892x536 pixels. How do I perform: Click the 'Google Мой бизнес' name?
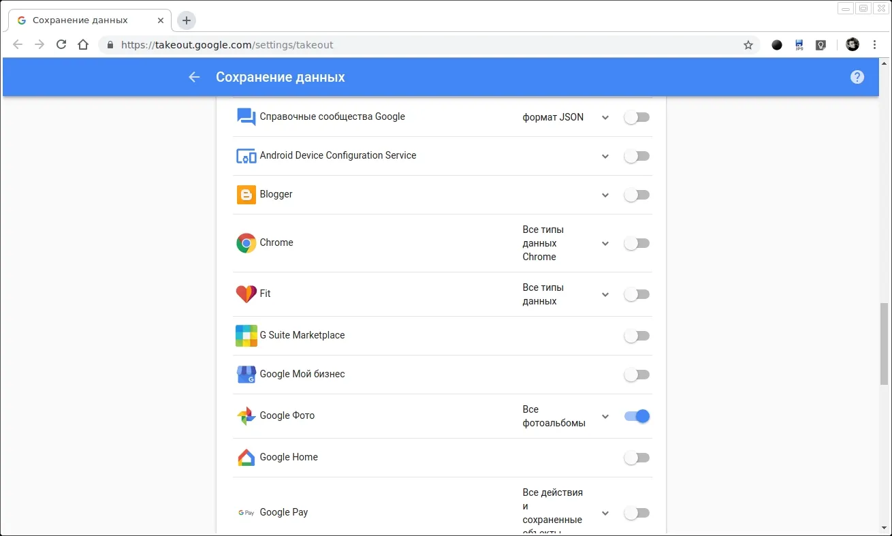pos(302,374)
